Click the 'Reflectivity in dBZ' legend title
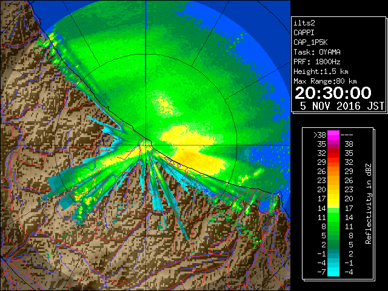 coord(368,204)
